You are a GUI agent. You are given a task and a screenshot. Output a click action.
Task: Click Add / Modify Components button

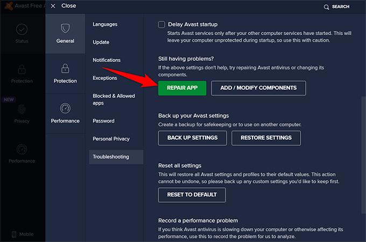(x=258, y=88)
